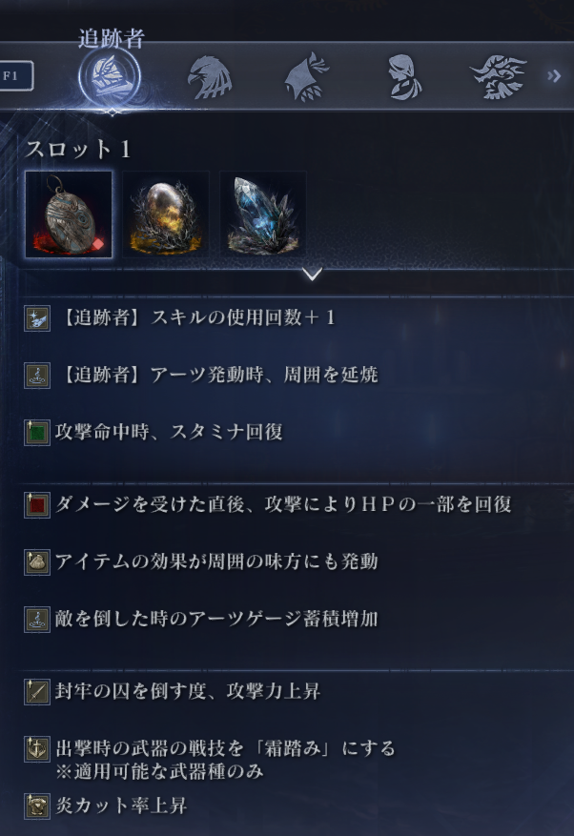574x836 pixels.
Task: Click green swatch beside 攻撃命中時、スタミナ回復
Action: coord(37,433)
